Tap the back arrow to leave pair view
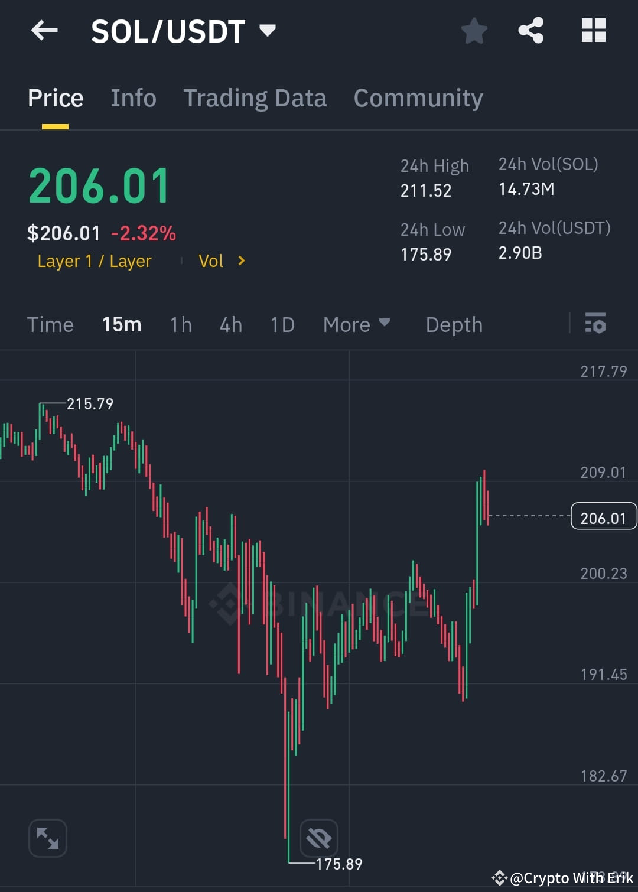This screenshot has width=638, height=892. (x=44, y=31)
